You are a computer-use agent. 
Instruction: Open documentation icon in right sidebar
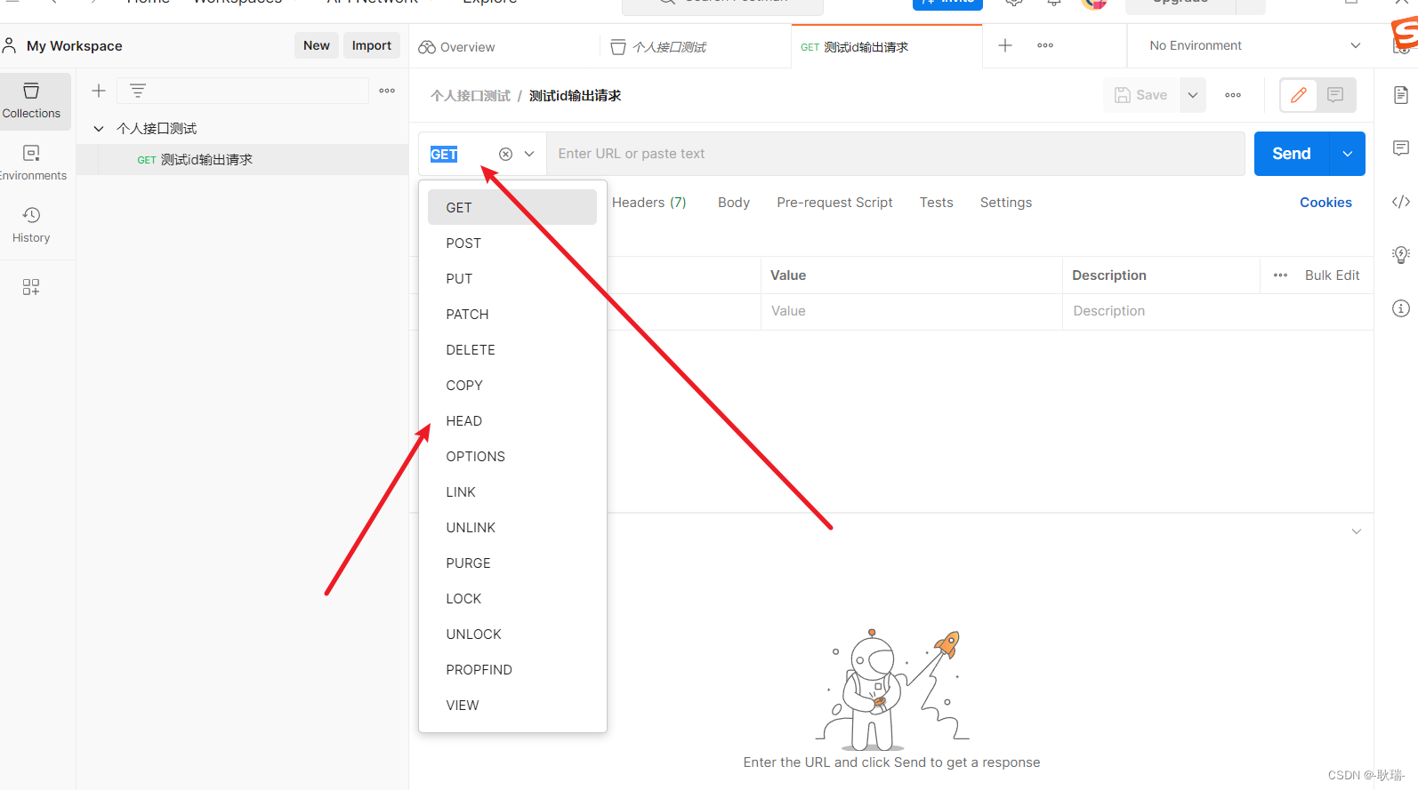click(x=1401, y=95)
